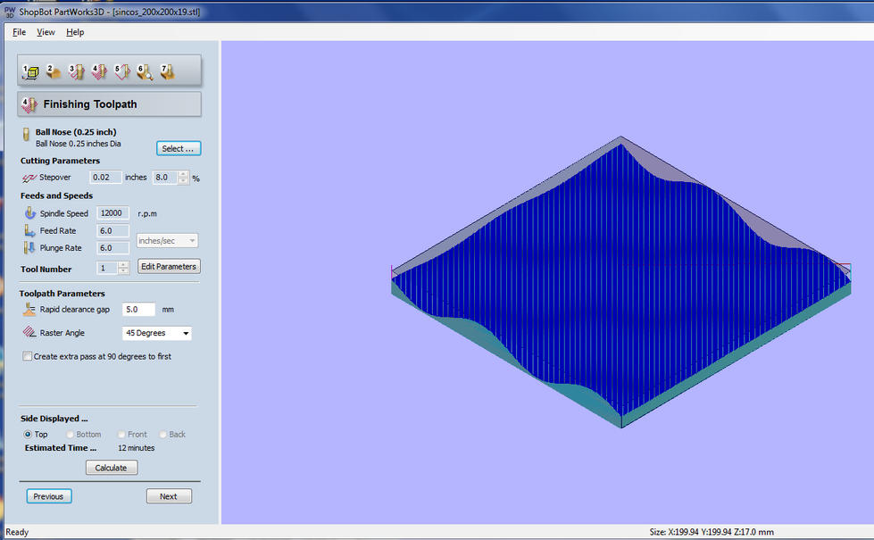Image resolution: width=874 pixels, height=540 pixels.
Task: Open step 6 preview toolpaths icon
Action: click(x=145, y=71)
